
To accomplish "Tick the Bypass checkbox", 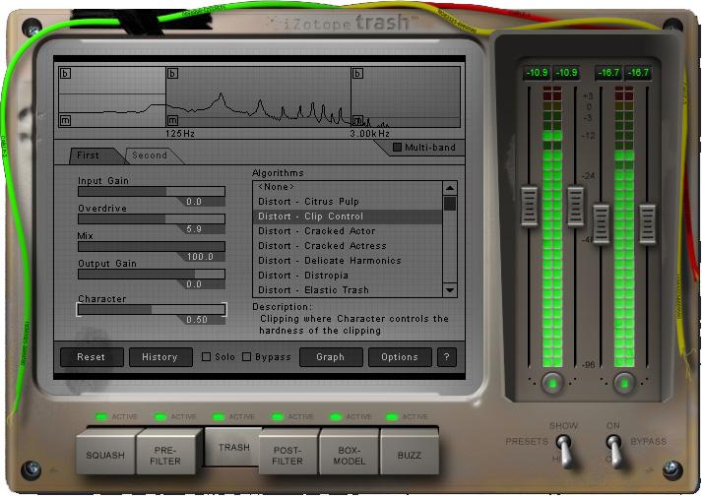I will (246, 357).
